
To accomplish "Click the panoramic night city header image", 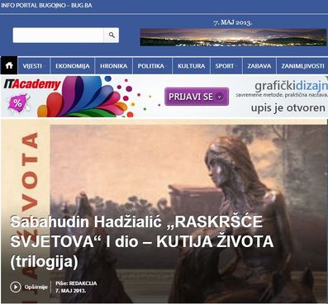I will coord(233,37).
